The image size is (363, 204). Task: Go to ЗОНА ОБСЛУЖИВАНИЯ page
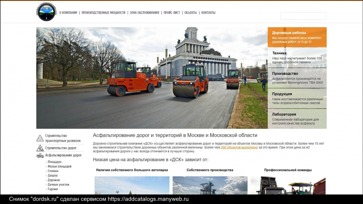coord(144,13)
